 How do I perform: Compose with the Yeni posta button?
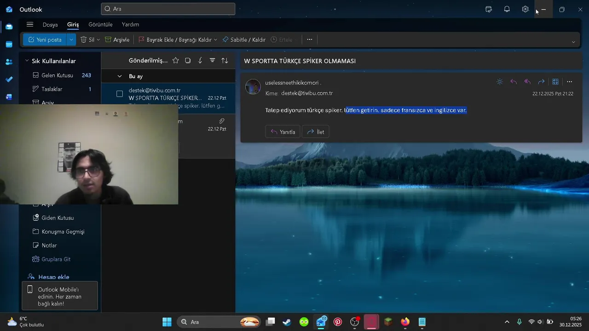(45, 40)
